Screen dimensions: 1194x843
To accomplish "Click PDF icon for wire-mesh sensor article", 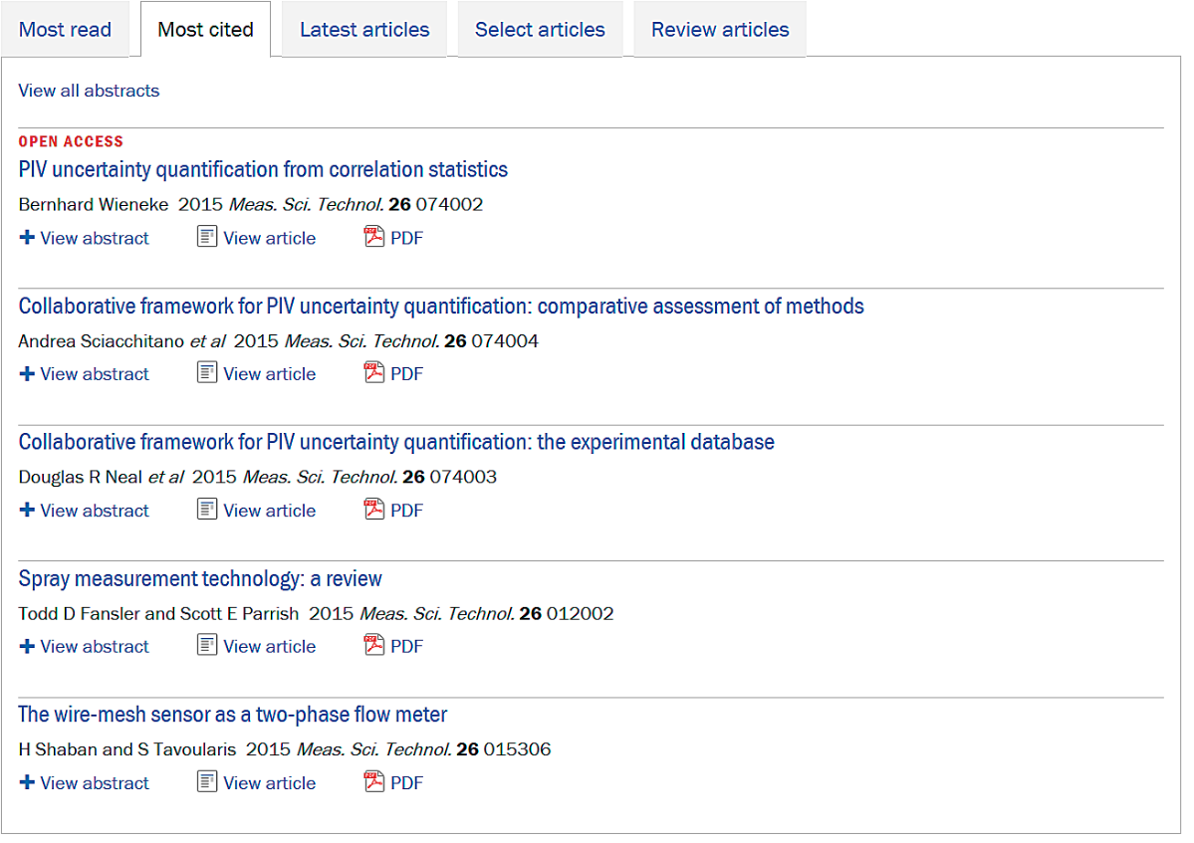I will 374,783.
